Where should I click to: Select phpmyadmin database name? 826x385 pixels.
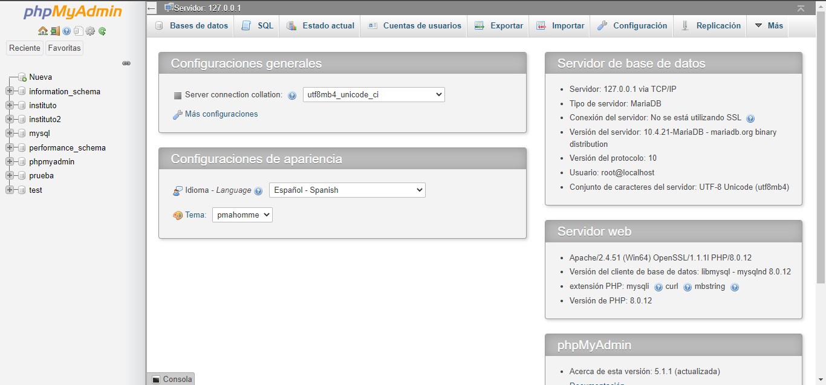[52, 162]
